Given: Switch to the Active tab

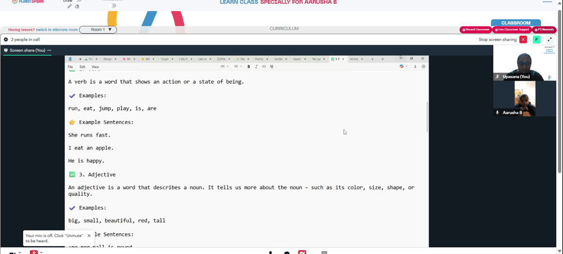Looking at the screenshot, I should pos(356,59).
